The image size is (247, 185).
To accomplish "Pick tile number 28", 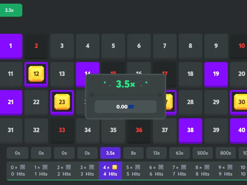I will pos(190,103).
